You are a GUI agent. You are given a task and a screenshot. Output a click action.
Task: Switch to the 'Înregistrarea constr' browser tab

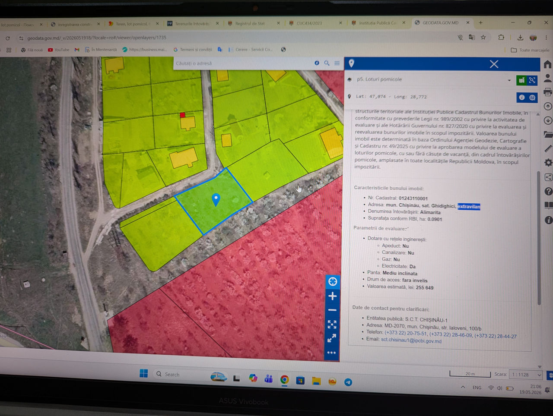(x=74, y=25)
